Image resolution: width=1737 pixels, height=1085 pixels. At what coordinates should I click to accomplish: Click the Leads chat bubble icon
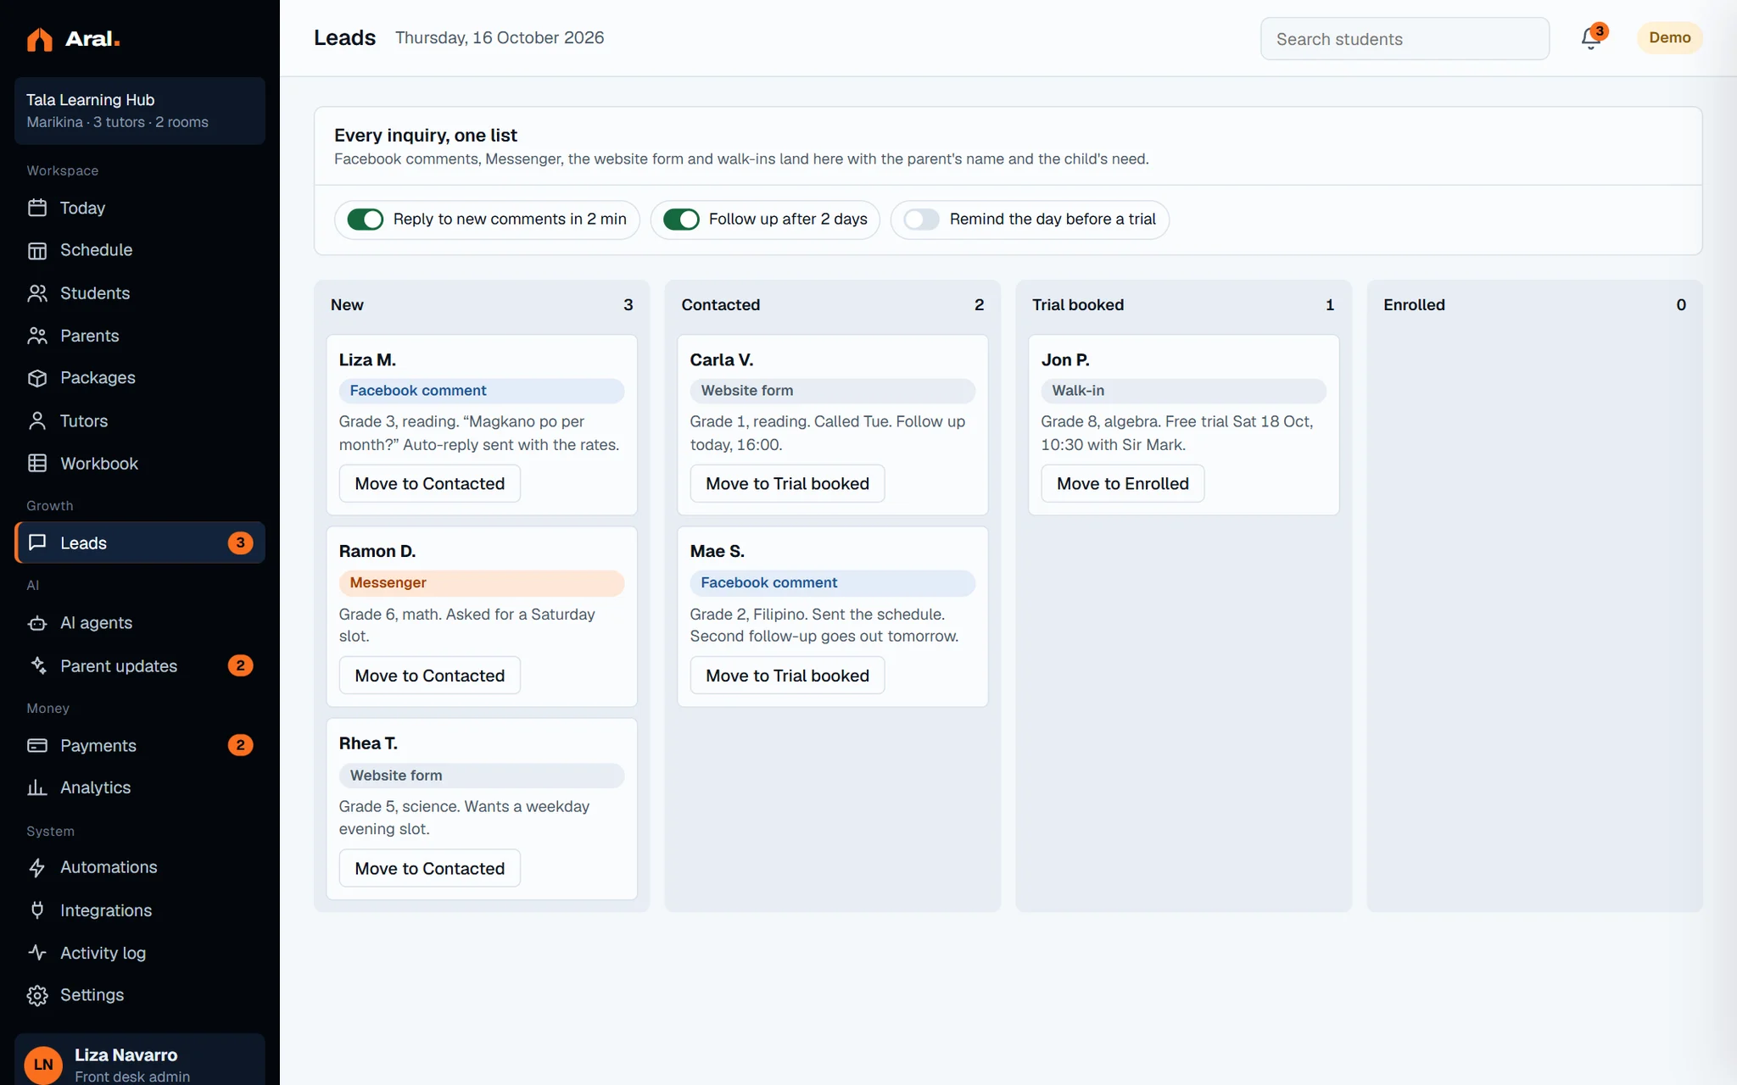(x=37, y=542)
